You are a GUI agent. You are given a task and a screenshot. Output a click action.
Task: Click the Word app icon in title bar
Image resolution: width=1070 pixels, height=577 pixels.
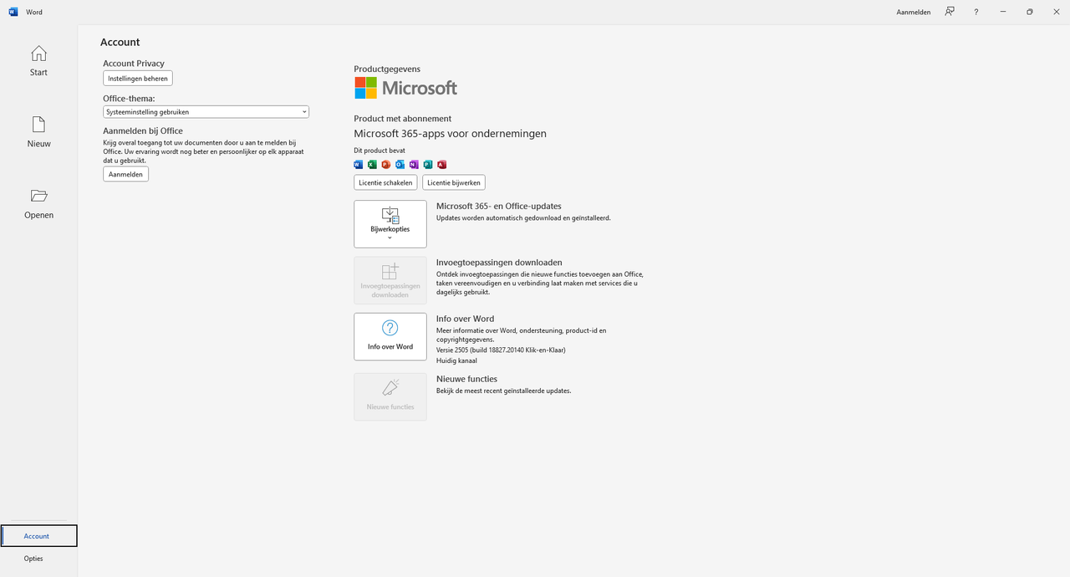coord(13,12)
